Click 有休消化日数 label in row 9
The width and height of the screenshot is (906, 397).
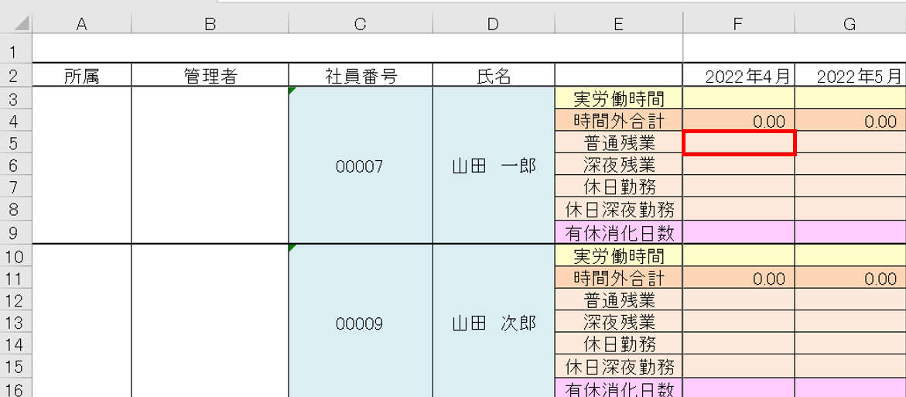(x=618, y=232)
